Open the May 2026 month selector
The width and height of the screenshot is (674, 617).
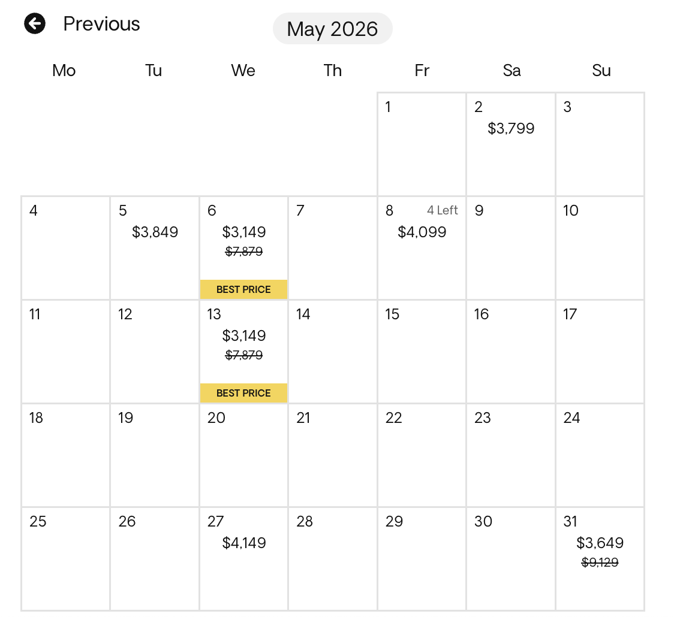pos(333,29)
